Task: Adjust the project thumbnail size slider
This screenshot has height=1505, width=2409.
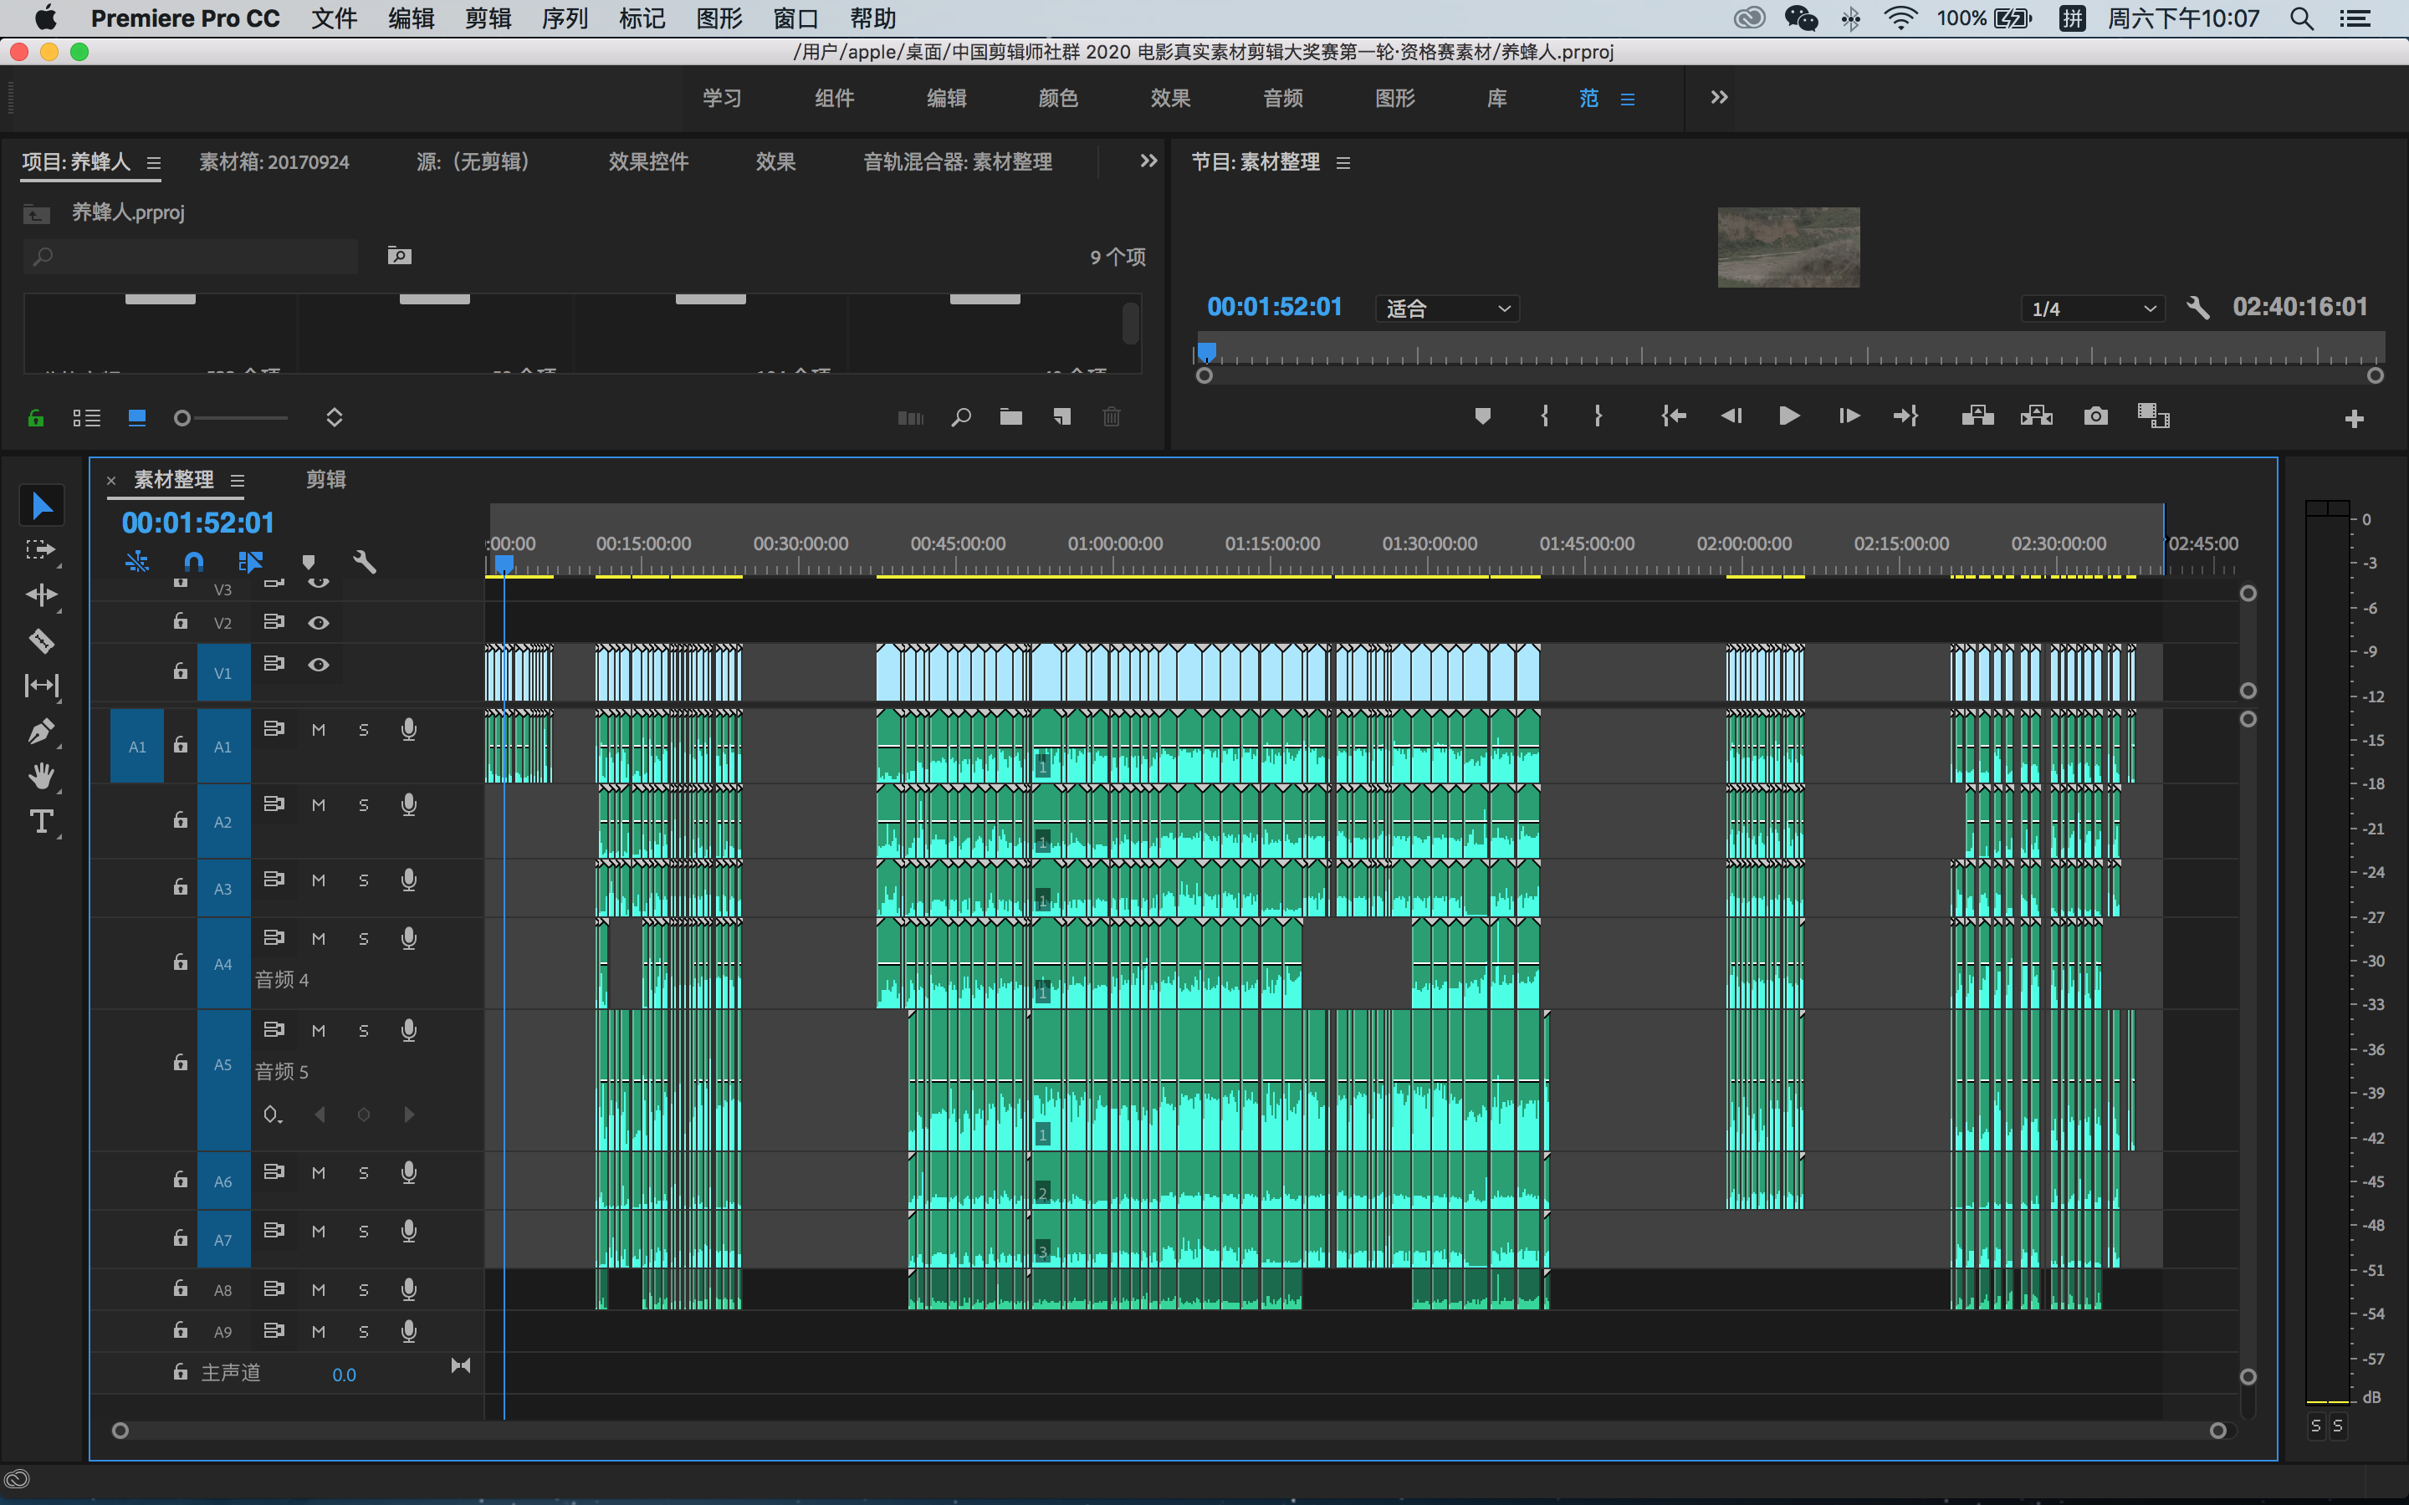Action: tap(183, 418)
